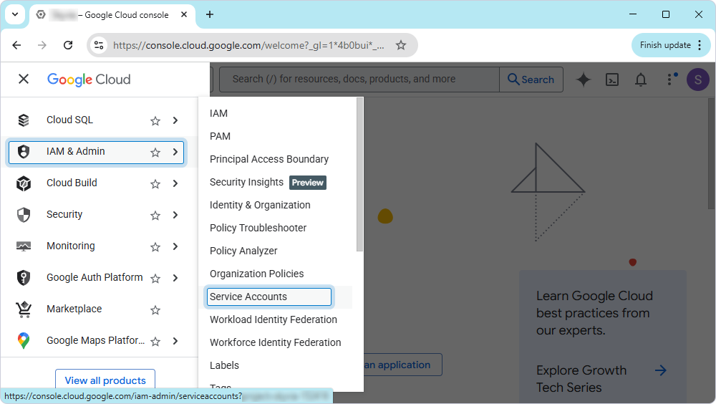Focus the resources search field

(x=359, y=80)
